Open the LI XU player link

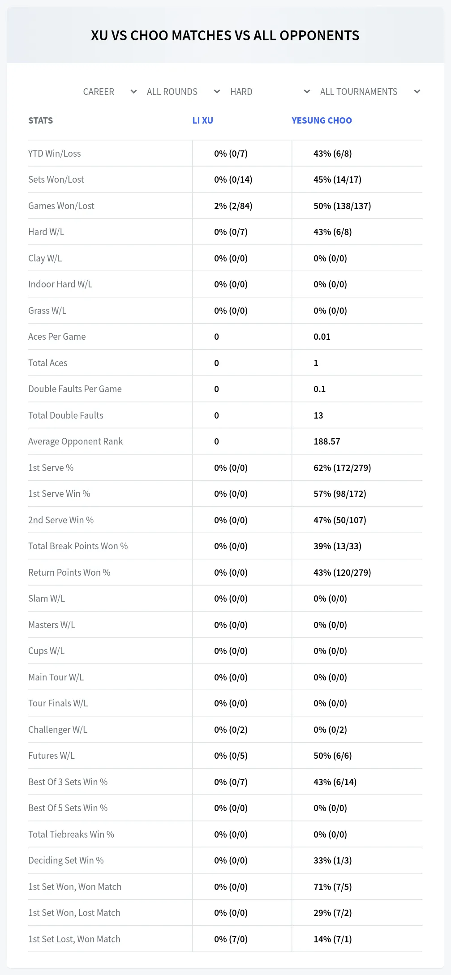pyautogui.click(x=203, y=120)
